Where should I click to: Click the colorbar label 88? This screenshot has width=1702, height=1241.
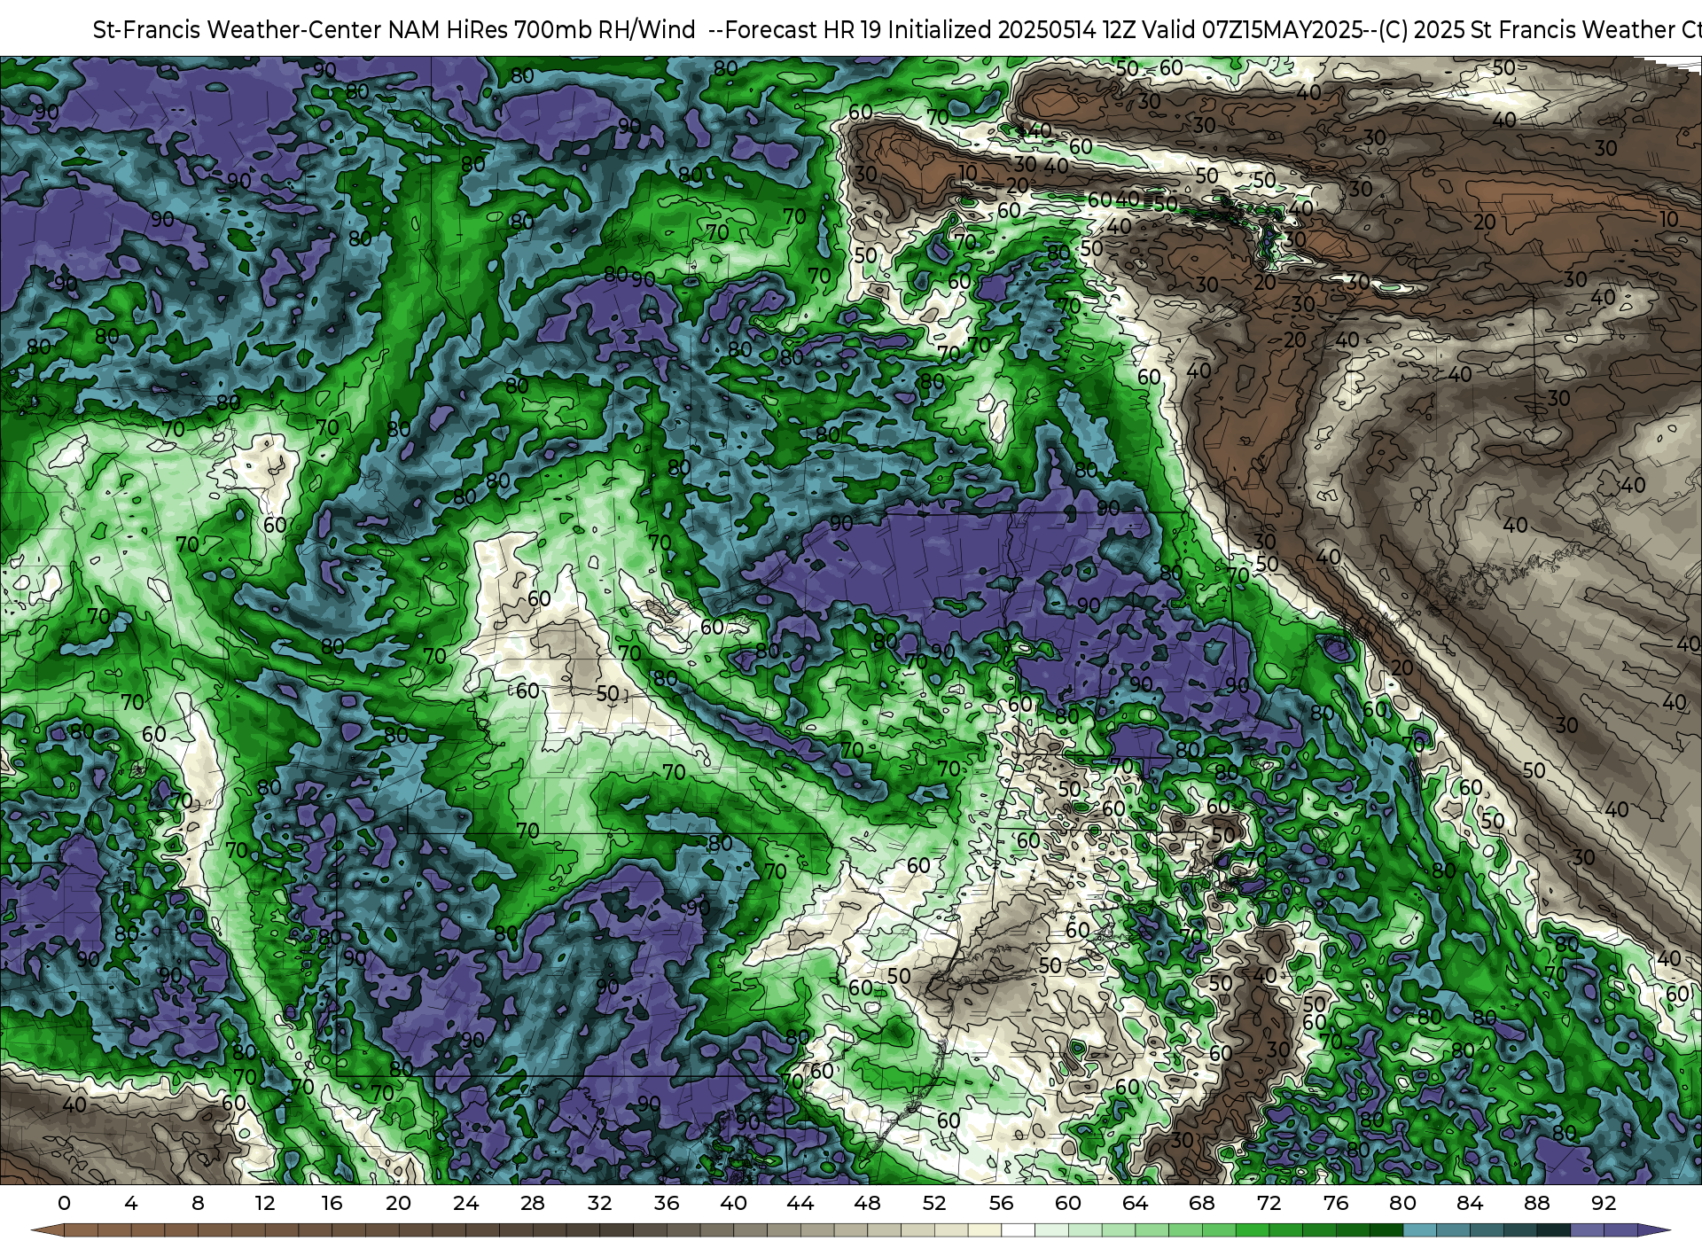tap(1536, 1203)
